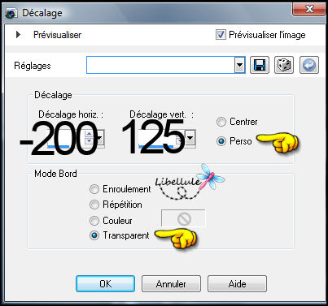
Task: Select the Transparent edge mode
Action: tap(94, 235)
